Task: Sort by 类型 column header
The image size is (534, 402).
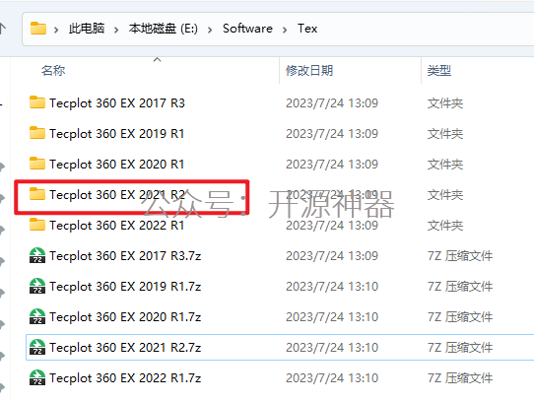Action: [x=439, y=71]
